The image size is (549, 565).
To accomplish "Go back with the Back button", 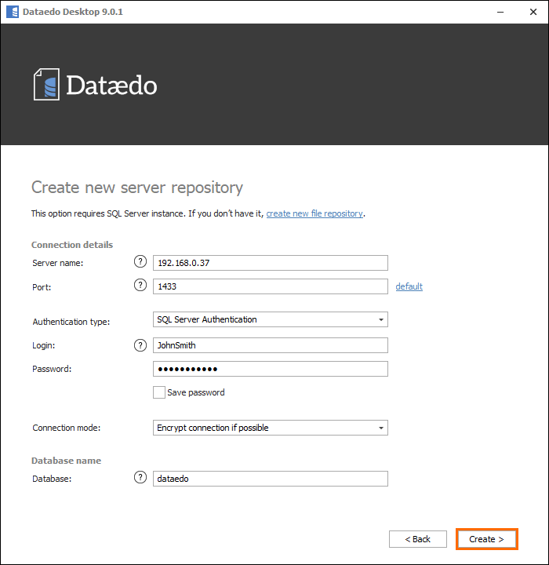I will click(x=417, y=539).
